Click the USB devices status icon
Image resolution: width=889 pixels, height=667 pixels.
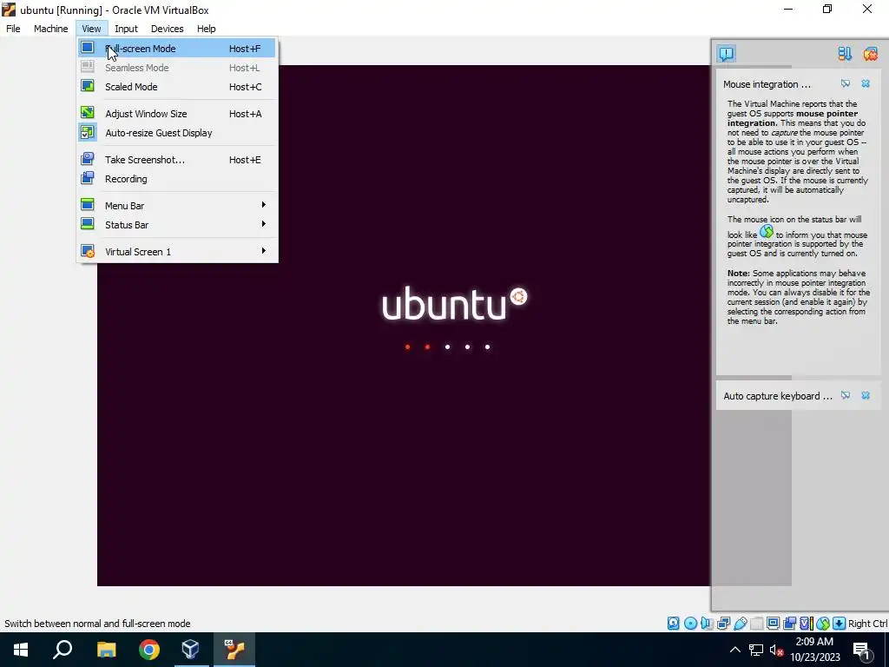coord(741,624)
